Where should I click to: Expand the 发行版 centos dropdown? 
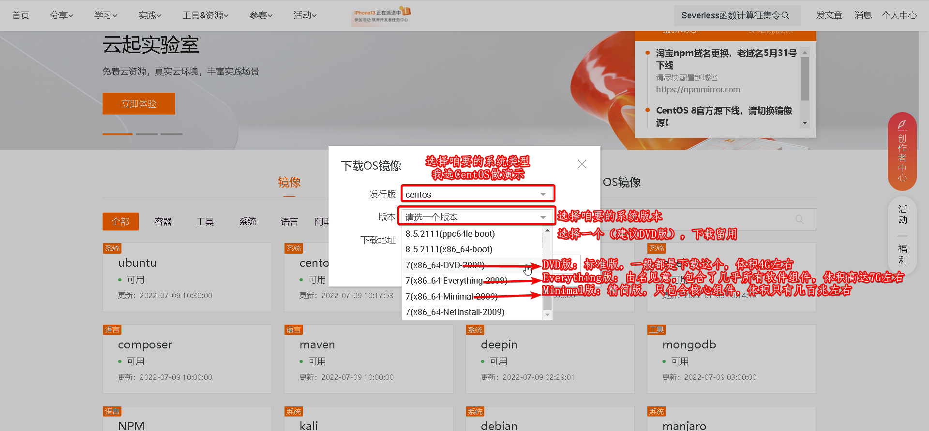pos(477,194)
